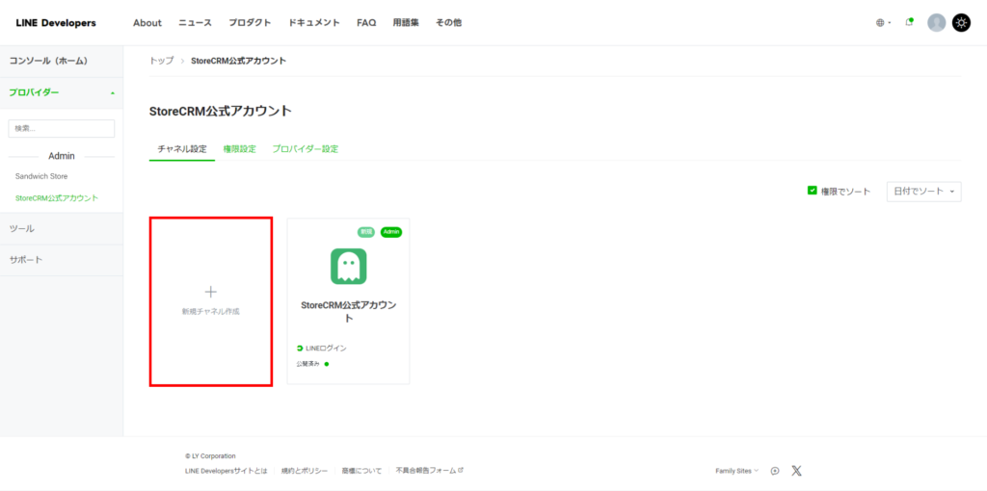This screenshot has width=987, height=491.
Task: Click the plus icon for new channel
Action: (211, 292)
